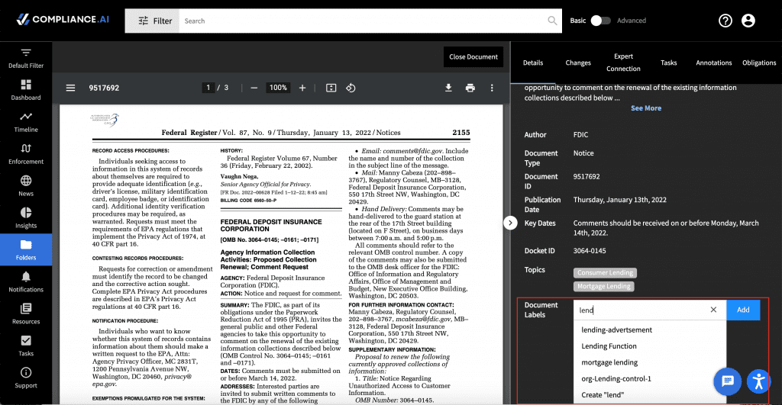Zoom out the document with minus
The height and width of the screenshot is (405, 782).
pyautogui.click(x=254, y=88)
